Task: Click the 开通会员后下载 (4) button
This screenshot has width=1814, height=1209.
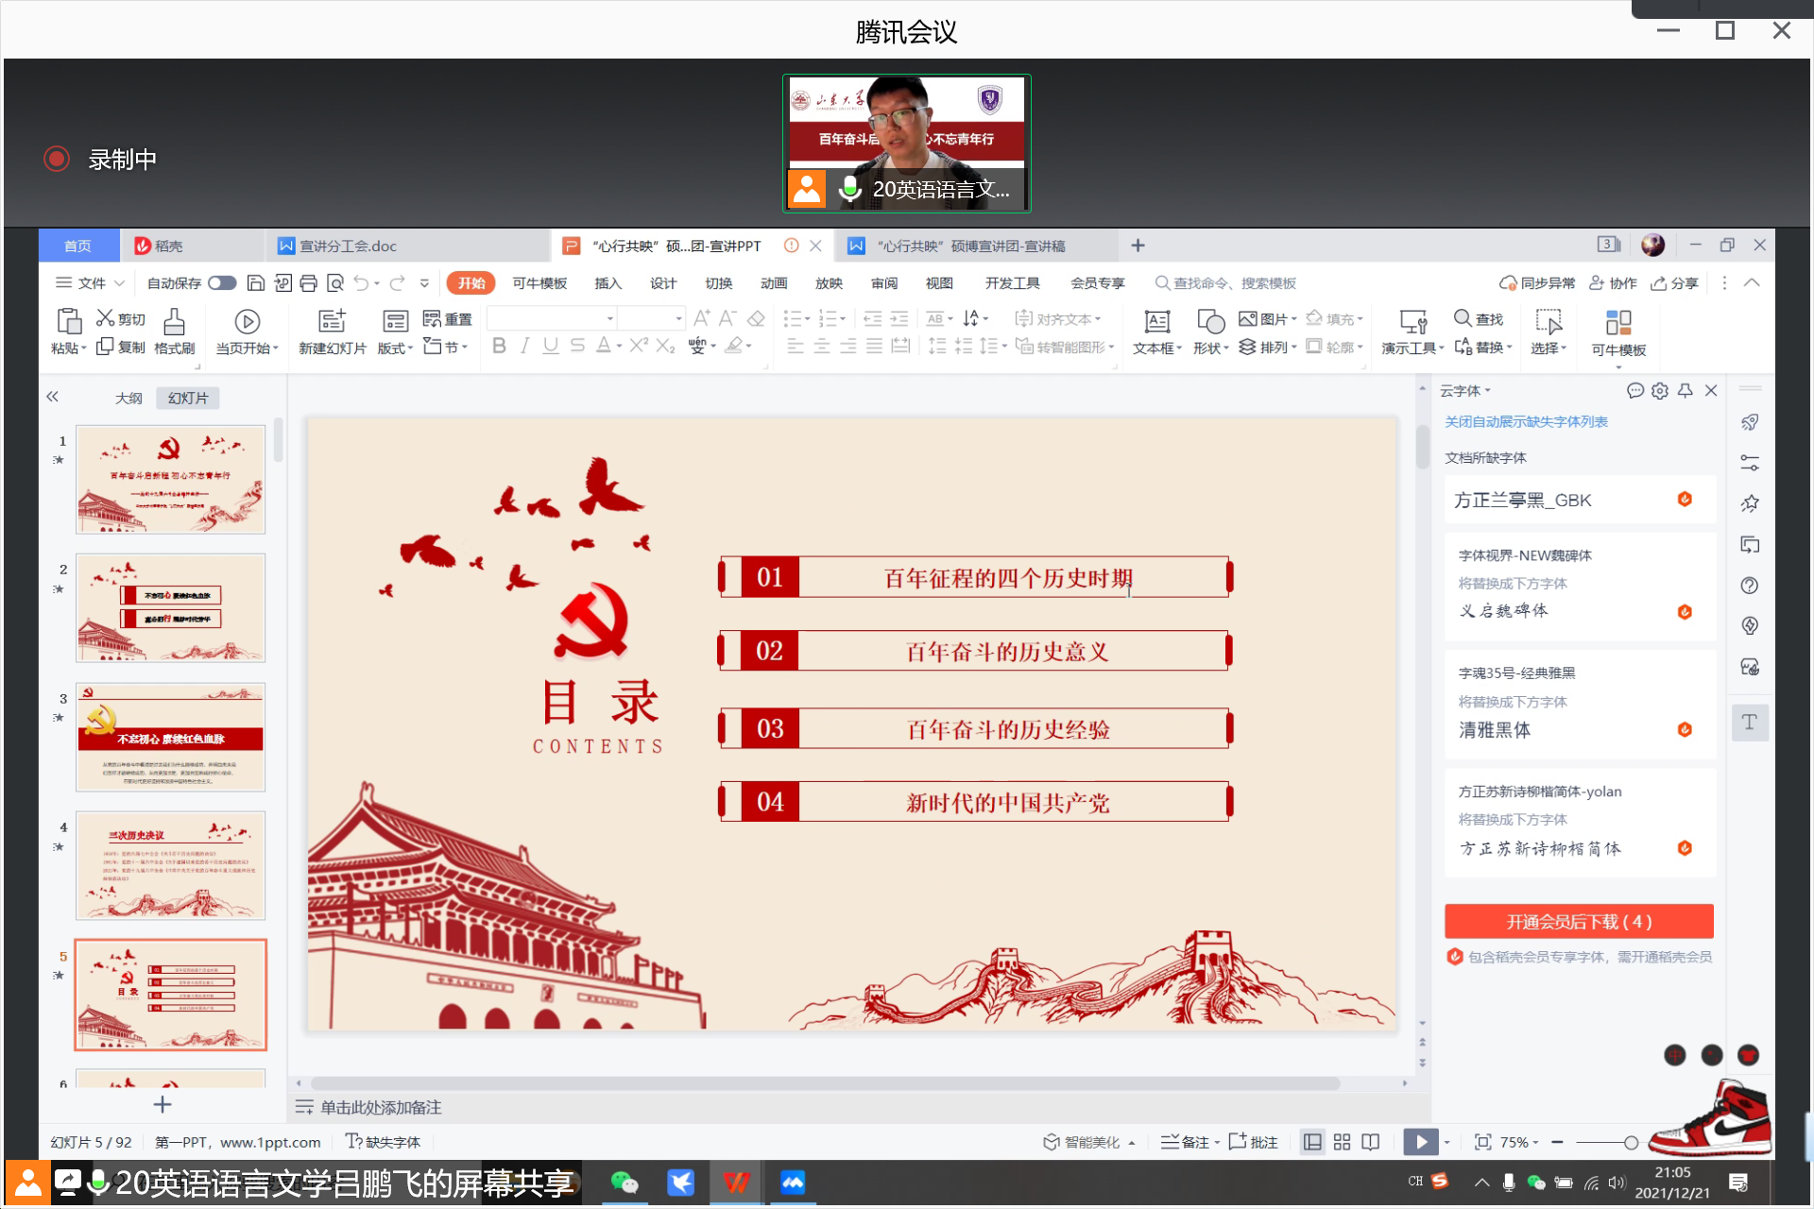Action: (1579, 921)
